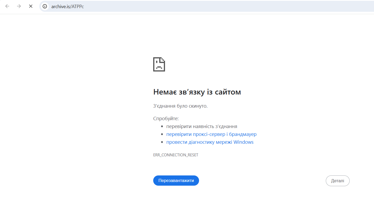This screenshot has width=374, height=210.
Task: Click bullet point before proxy-server link
Action: tap(162, 135)
